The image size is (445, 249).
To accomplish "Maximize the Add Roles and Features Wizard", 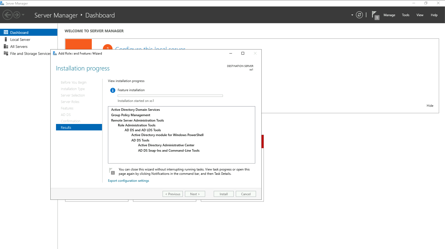I will pos(243,54).
